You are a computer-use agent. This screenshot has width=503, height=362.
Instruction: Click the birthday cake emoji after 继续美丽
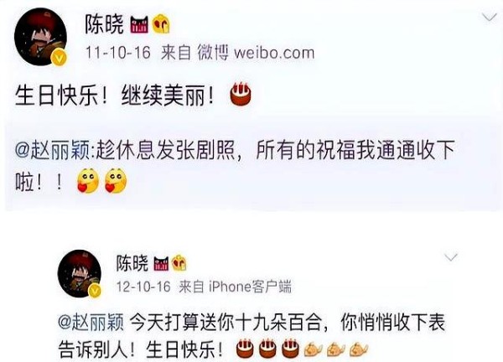(x=241, y=94)
